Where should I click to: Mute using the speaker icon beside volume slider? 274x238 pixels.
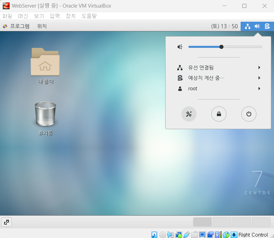[x=180, y=47]
